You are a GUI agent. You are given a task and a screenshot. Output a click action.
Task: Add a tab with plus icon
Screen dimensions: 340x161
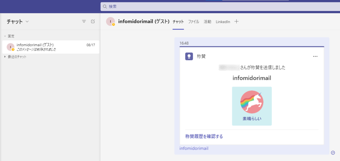click(x=236, y=21)
